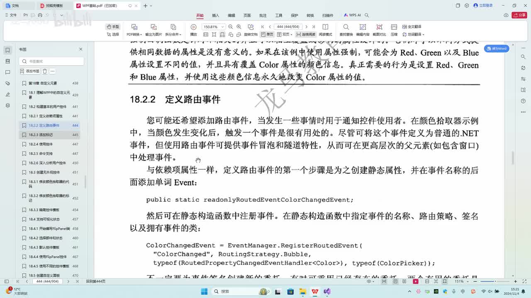This screenshot has height=298, width=531.
Task: Click 转为Word convert button
Action: (497, 48)
